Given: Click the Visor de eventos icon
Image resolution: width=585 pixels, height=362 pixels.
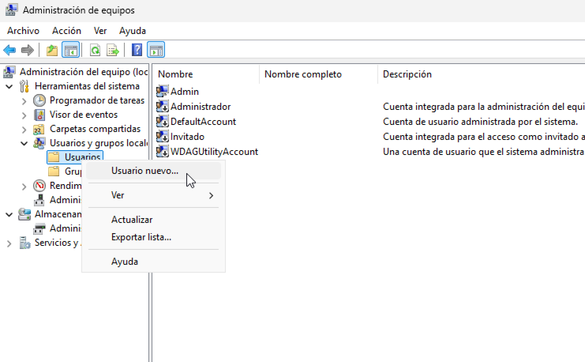Looking at the screenshot, I should [39, 115].
